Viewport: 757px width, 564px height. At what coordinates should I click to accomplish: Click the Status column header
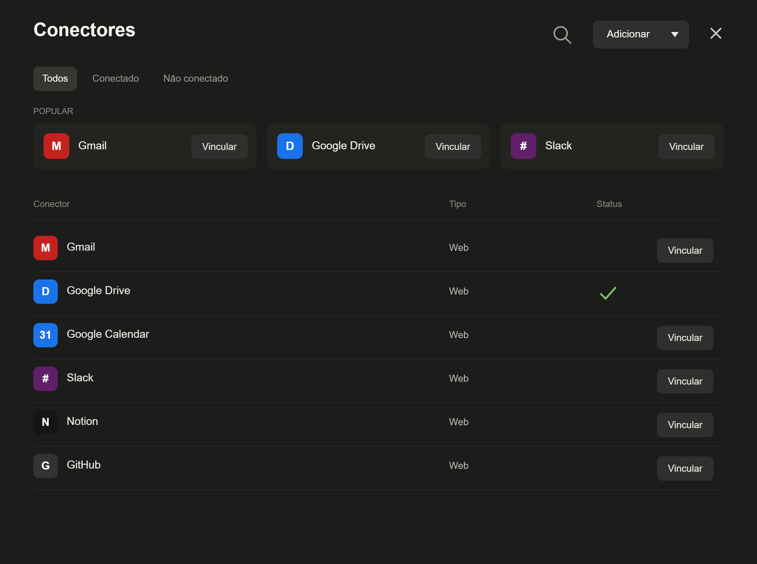click(609, 204)
